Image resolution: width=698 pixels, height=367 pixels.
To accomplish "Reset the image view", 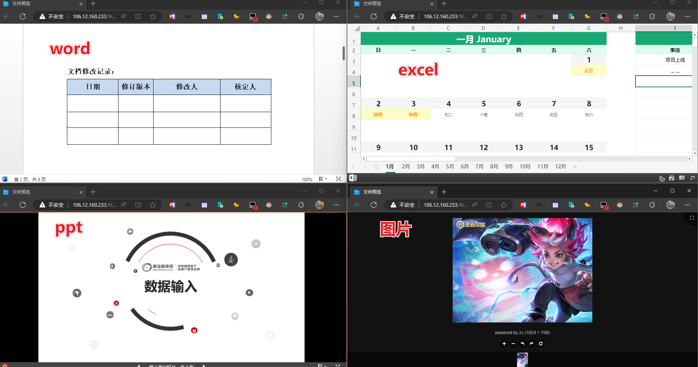I will [x=541, y=344].
